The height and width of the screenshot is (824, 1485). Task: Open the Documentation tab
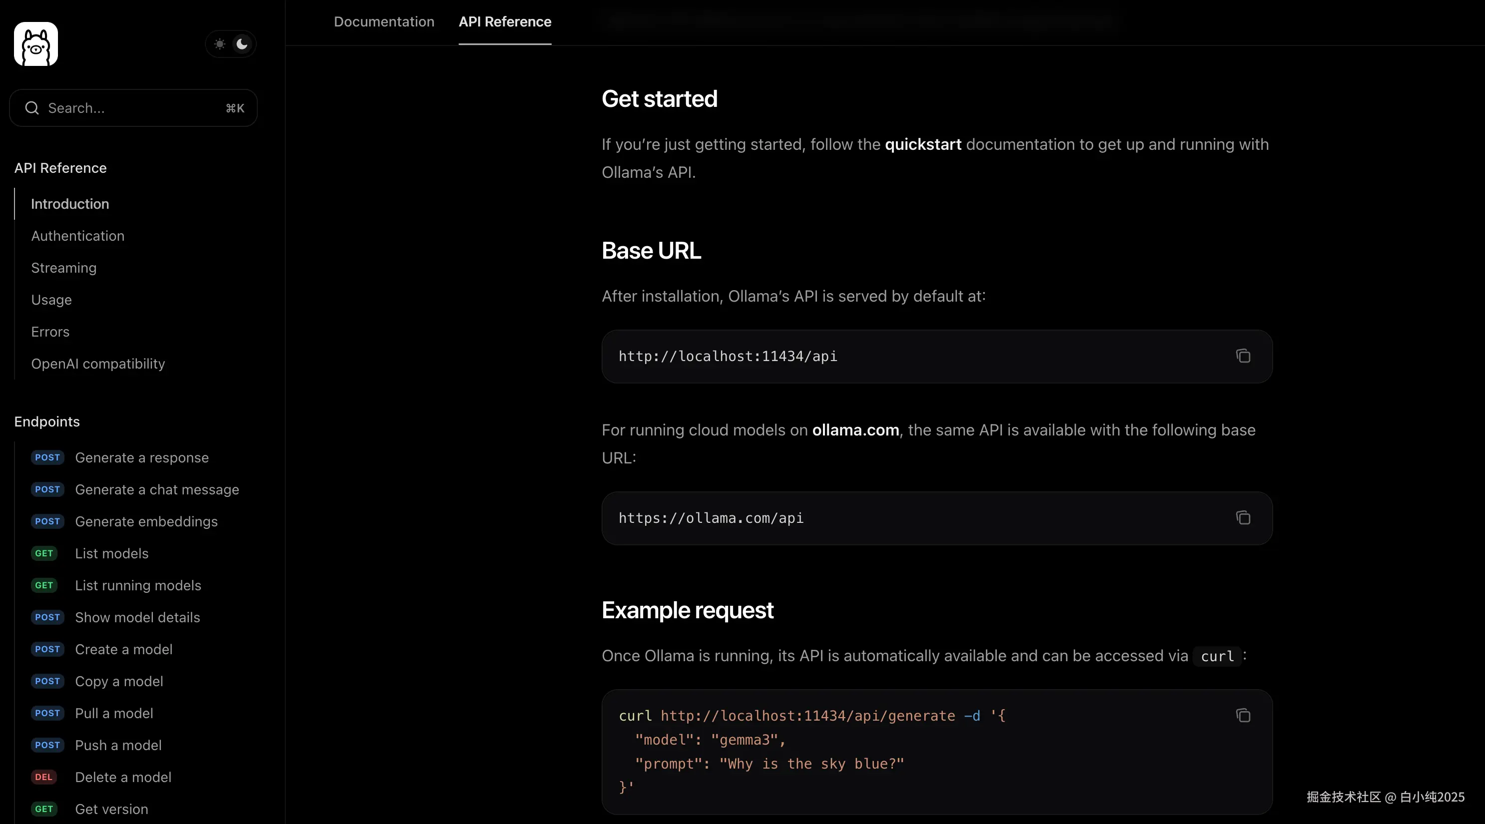[384, 22]
